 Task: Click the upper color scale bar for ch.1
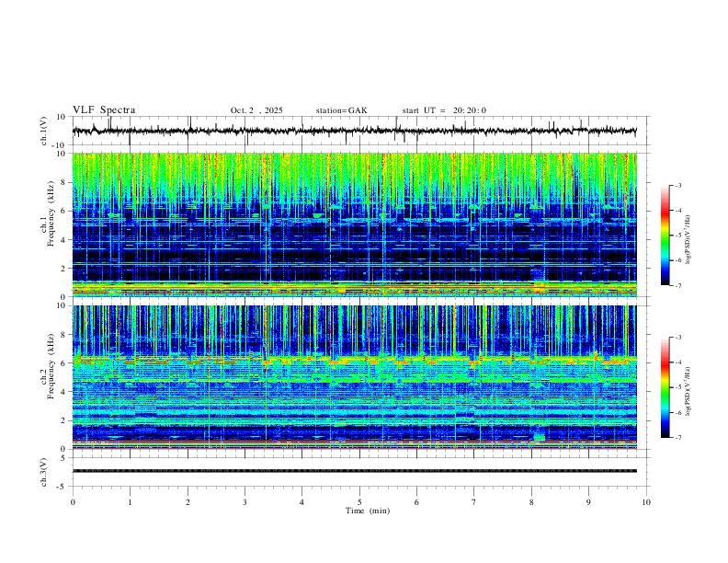coord(665,236)
